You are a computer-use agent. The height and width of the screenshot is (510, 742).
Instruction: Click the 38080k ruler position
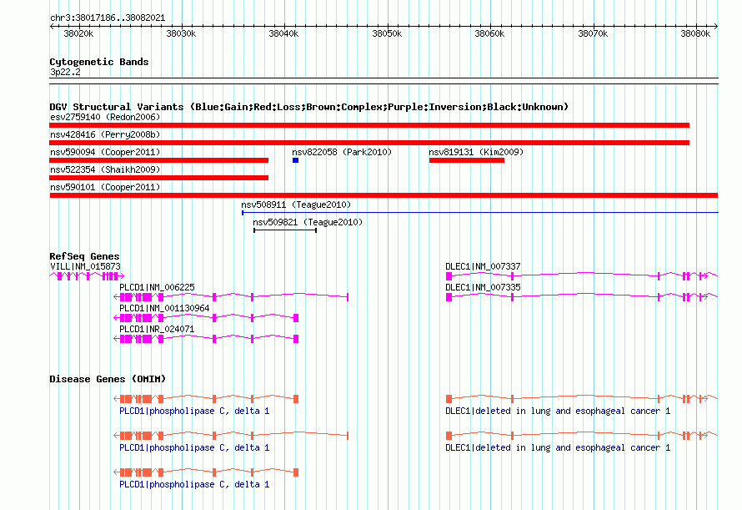pos(695,33)
